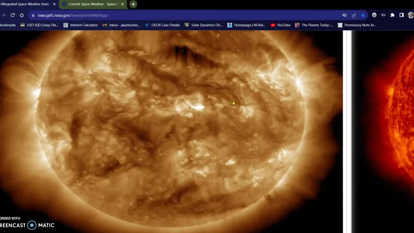View site information lock icon
The width and height of the screenshot is (414, 233).
33,15
